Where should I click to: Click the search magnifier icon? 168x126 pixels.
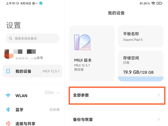(x=11, y=38)
